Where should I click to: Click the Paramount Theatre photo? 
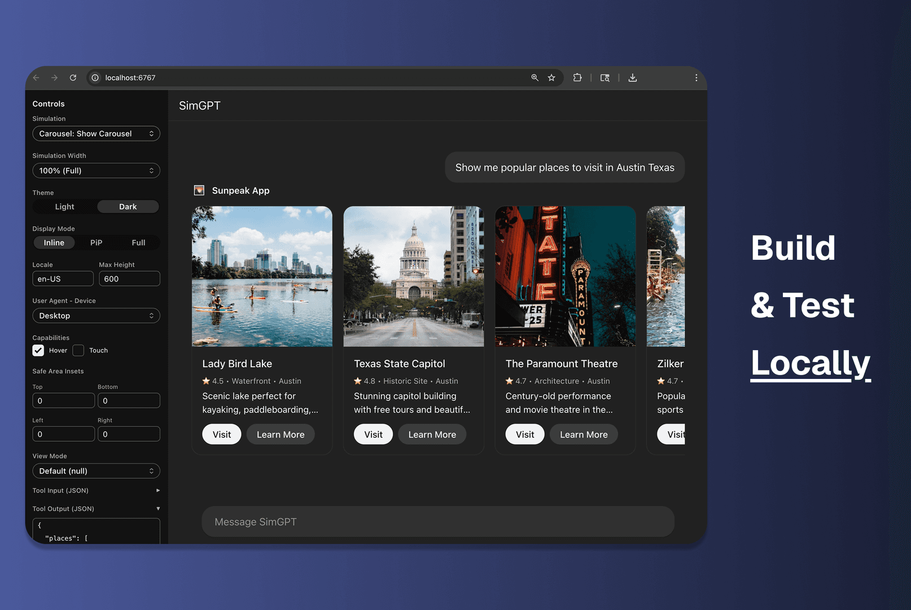click(565, 276)
